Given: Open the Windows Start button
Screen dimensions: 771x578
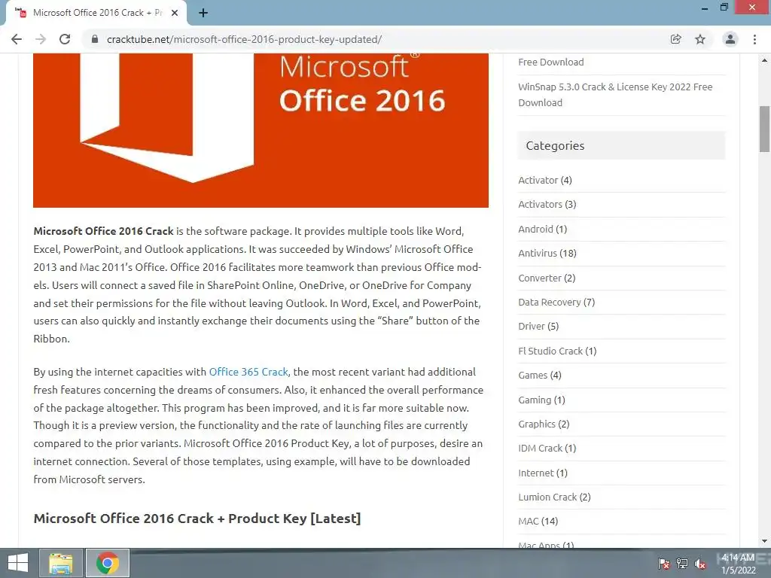Looking at the screenshot, I should [x=18, y=563].
